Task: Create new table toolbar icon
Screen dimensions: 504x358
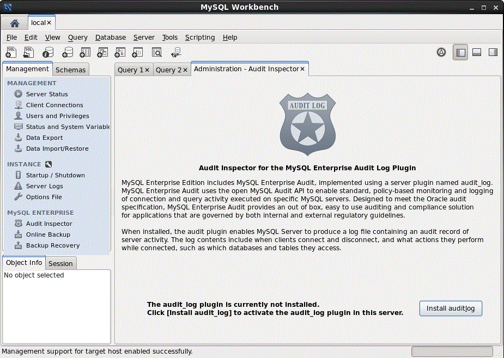Action: [85, 52]
